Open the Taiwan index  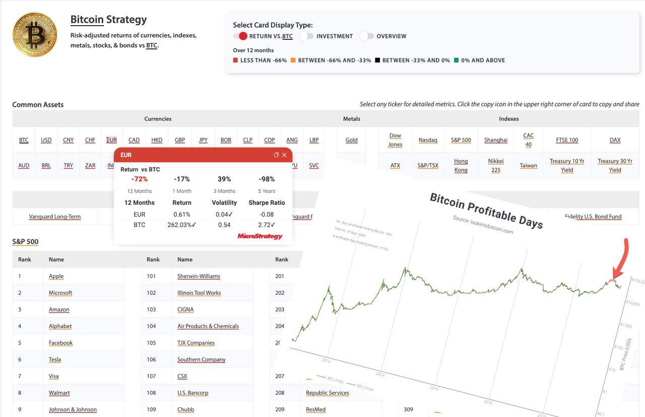point(529,166)
